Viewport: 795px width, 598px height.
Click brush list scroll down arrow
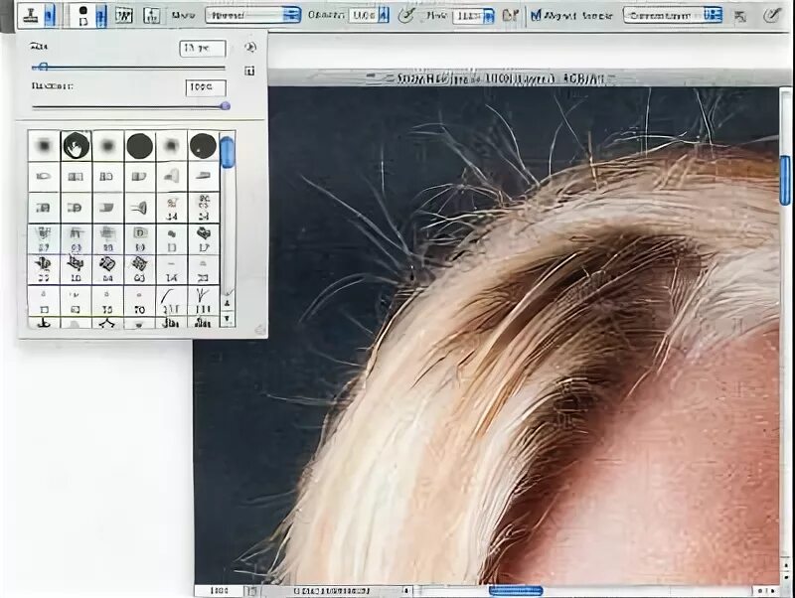(x=228, y=319)
